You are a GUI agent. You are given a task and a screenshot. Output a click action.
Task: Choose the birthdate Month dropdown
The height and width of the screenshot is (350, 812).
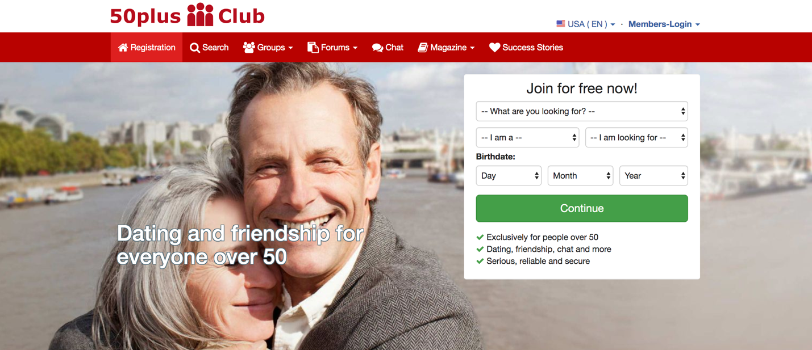(x=580, y=176)
